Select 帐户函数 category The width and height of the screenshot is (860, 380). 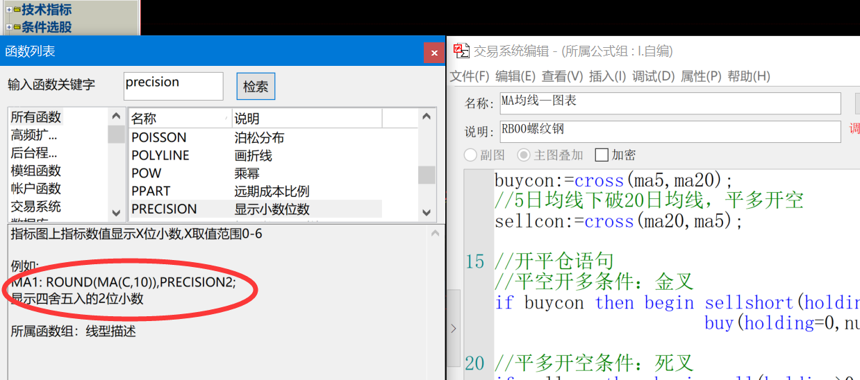36,189
